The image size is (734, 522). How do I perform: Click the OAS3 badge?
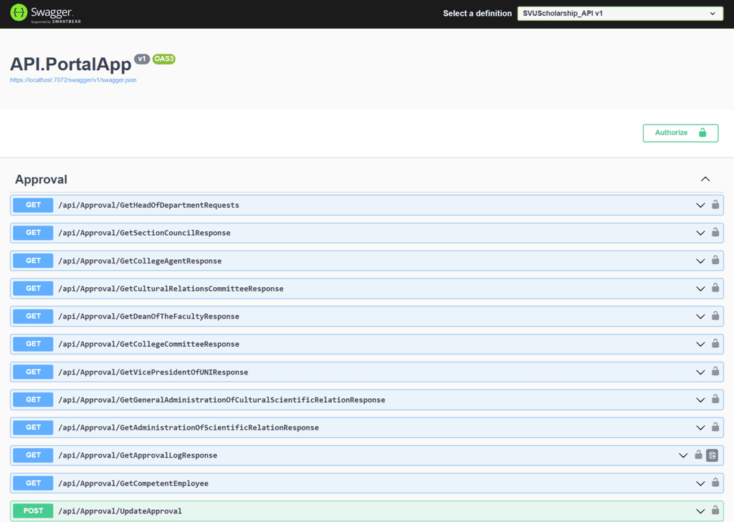pos(164,59)
